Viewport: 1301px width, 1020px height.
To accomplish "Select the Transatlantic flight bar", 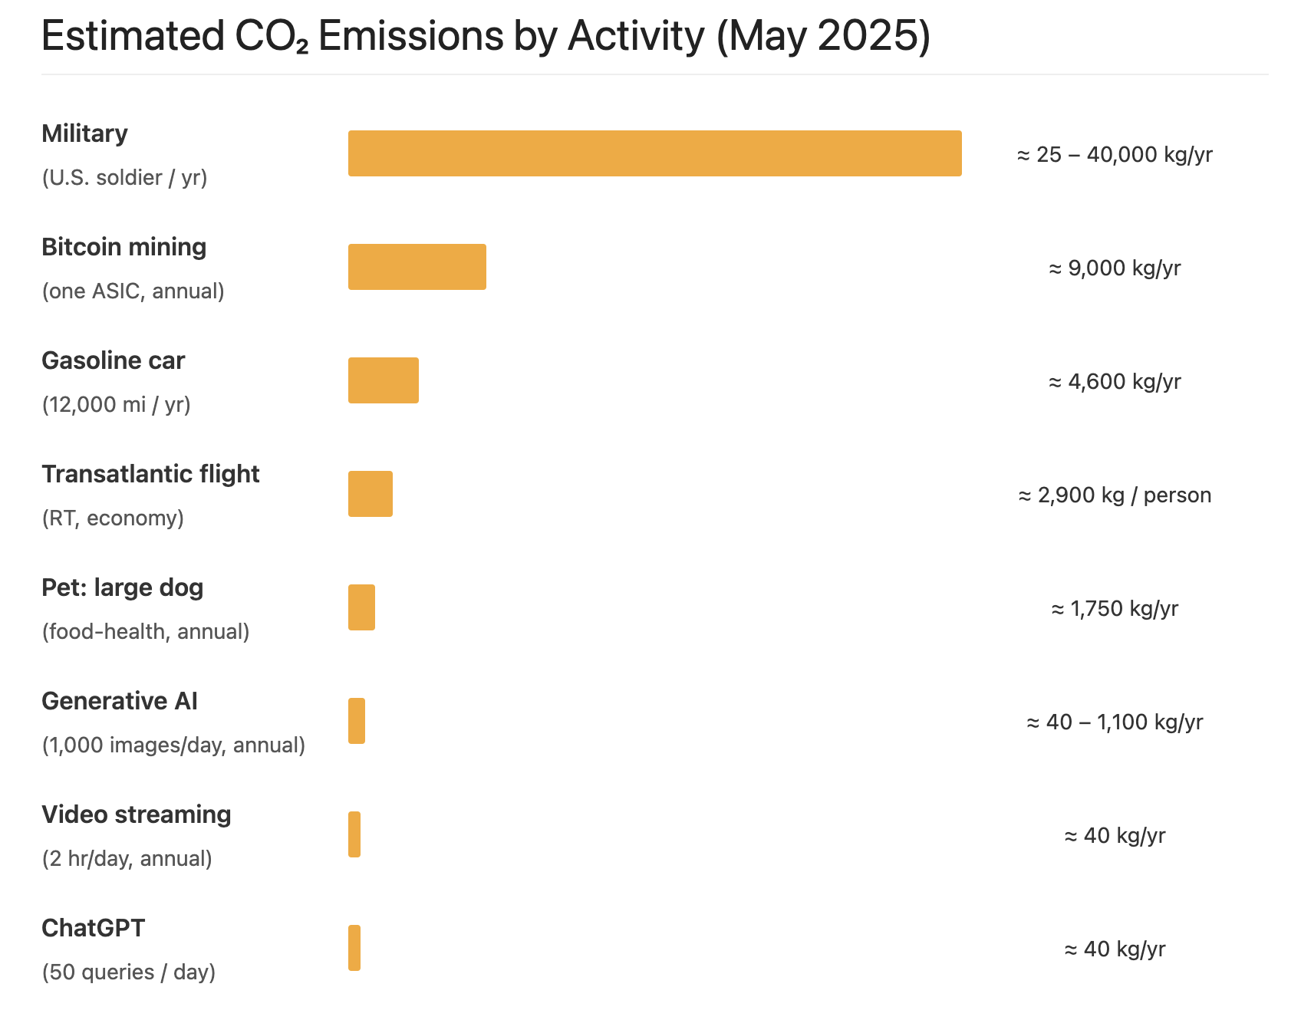I will click(x=370, y=494).
